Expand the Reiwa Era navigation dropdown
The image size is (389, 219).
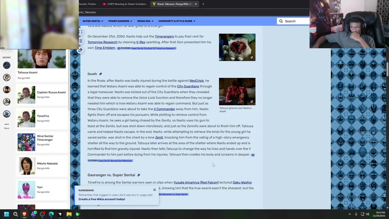click(x=145, y=21)
